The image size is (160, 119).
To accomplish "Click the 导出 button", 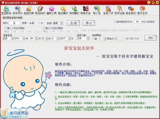I will [x=151, y=38].
